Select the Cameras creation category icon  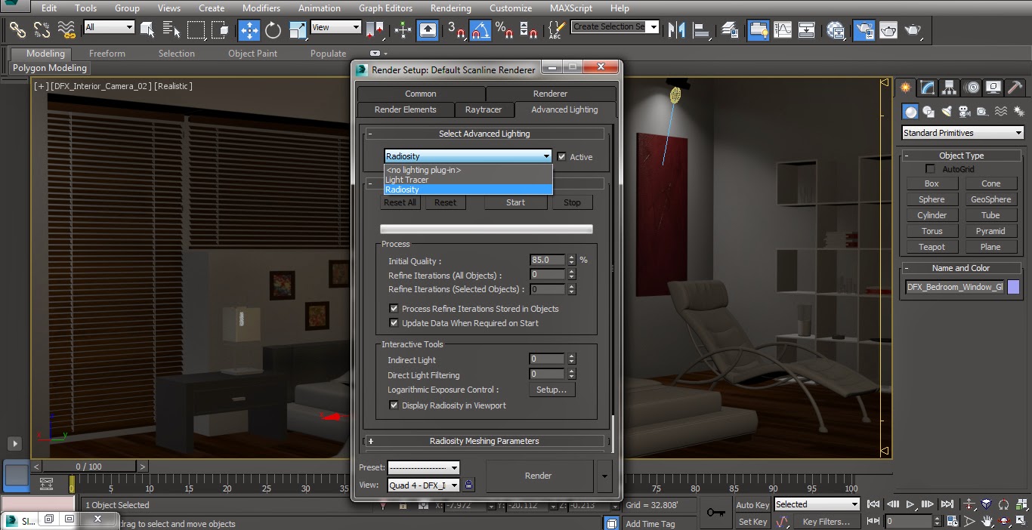[x=964, y=111]
